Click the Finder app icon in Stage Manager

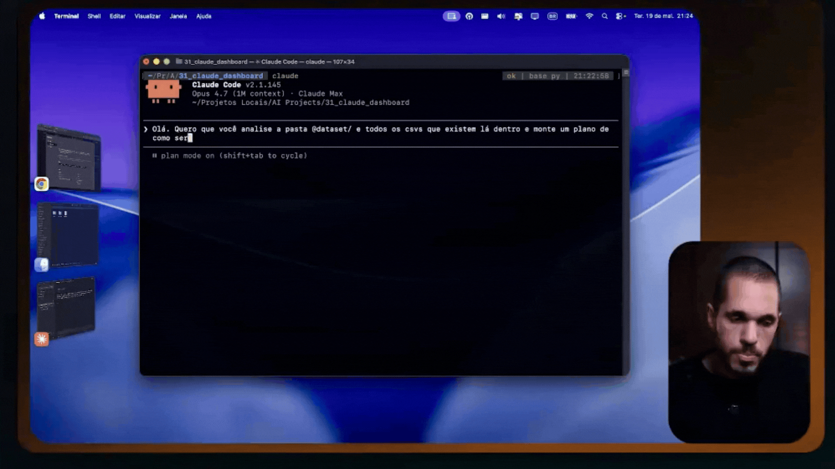(x=42, y=265)
